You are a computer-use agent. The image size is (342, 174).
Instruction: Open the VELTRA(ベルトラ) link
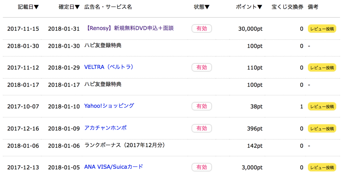pos(109,67)
